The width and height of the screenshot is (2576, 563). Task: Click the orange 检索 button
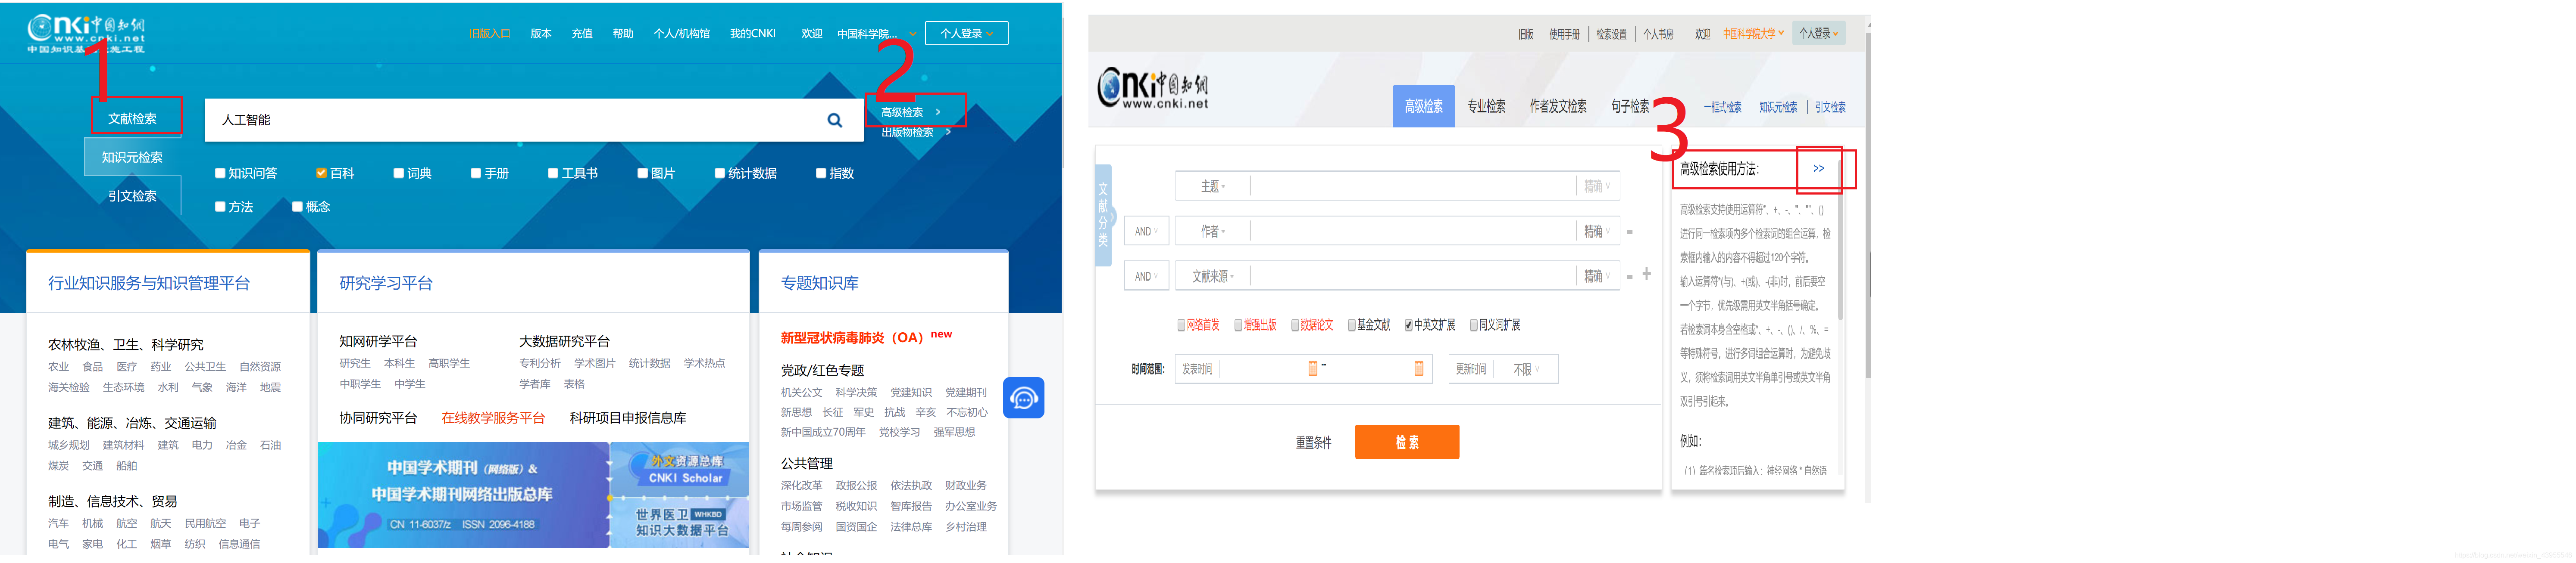1406,442
